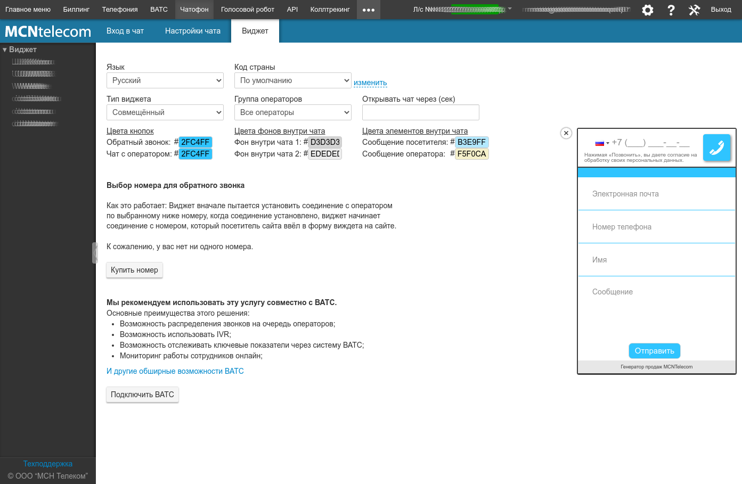Open the ВАТС menu
The height and width of the screenshot is (484, 742).
point(159,10)
